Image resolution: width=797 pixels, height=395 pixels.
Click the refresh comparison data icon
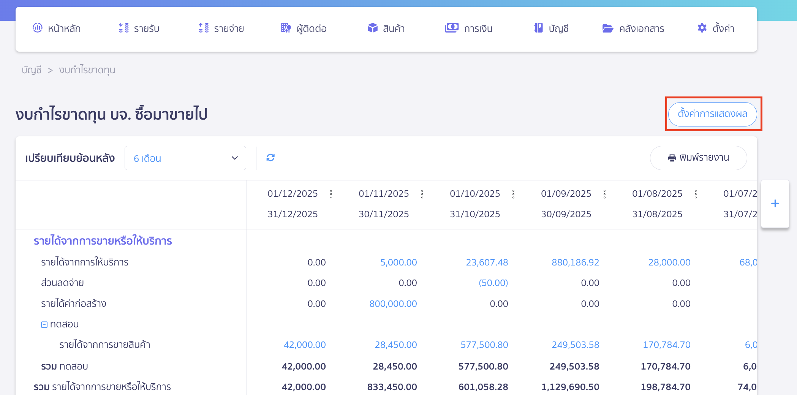tap(270, 158)
